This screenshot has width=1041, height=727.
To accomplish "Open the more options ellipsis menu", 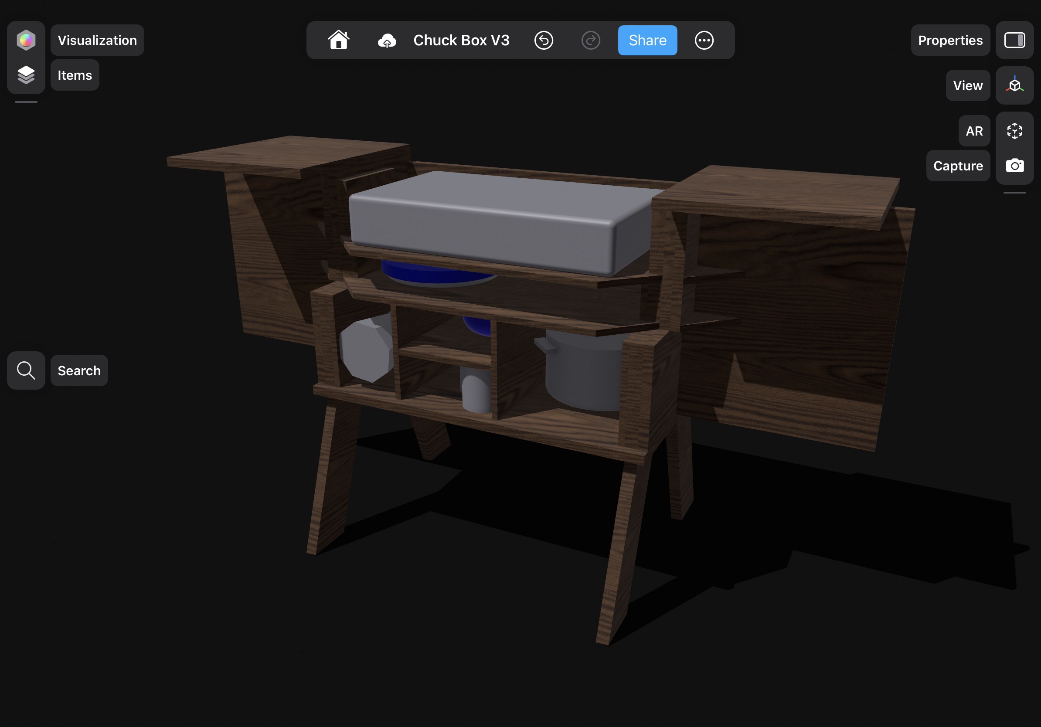I will pyautogui.click(x=704, y=40).
